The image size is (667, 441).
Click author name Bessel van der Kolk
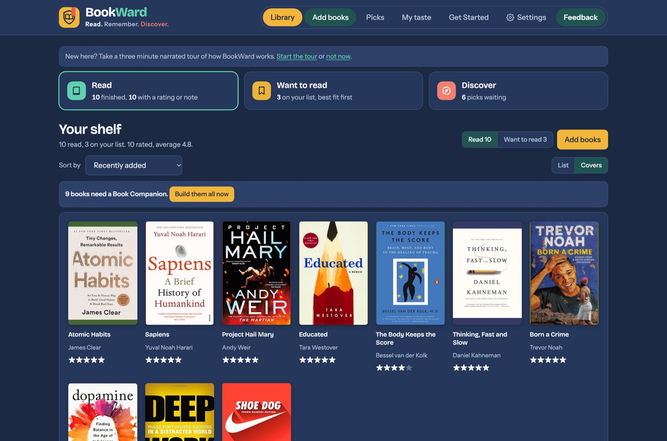pyautogui.click(x=401, y=355)
